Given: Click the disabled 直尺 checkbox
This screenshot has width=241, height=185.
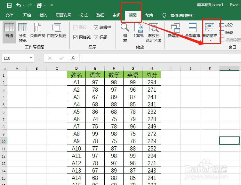Looking at the screenshot, I should (75, 27).
